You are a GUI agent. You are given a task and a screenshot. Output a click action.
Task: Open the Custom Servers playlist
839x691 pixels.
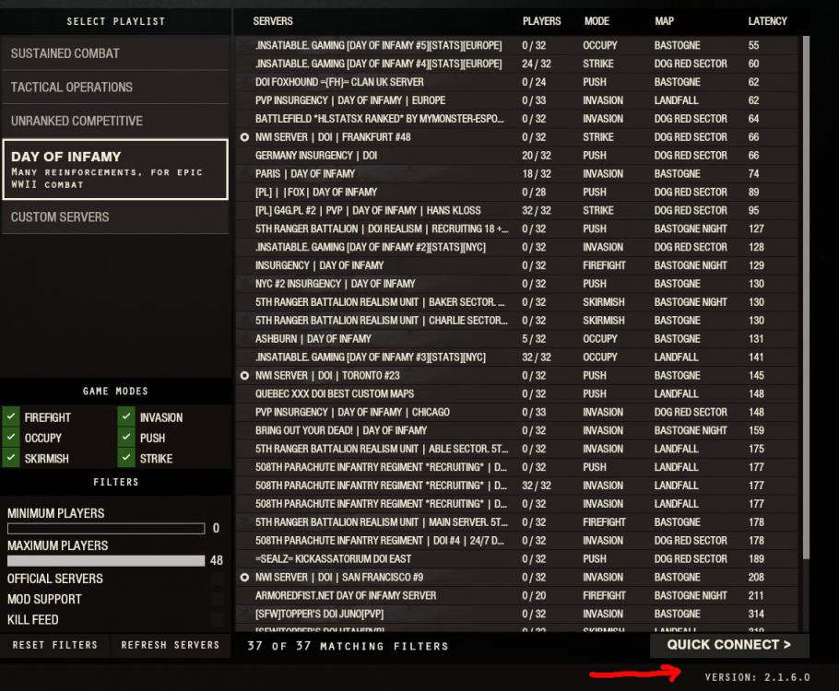coord(115,217)
